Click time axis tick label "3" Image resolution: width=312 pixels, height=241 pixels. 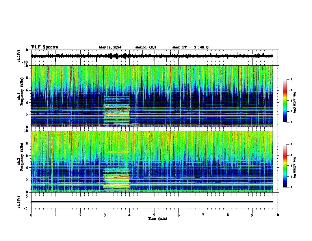click(105, 215)
